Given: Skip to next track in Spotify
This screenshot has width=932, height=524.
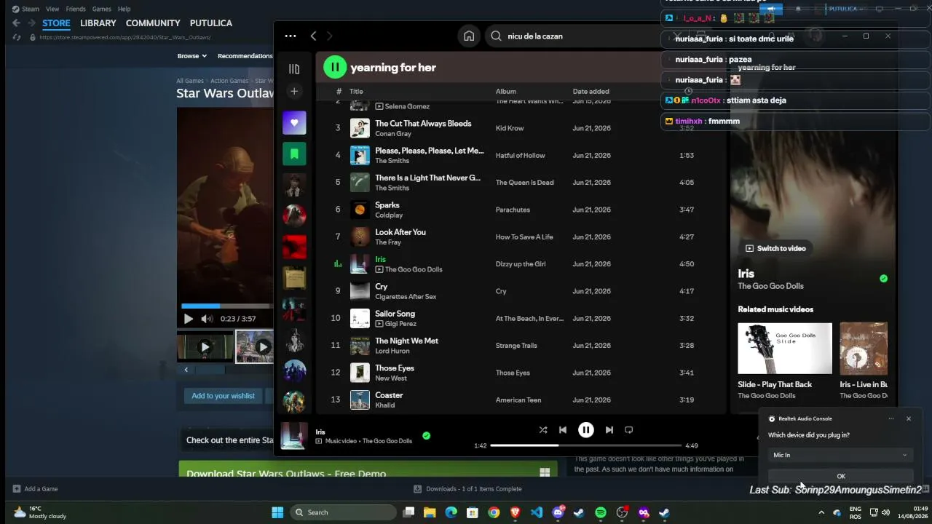Looking at the screenshot, I should pyautogui.click(x=609, y=429).
